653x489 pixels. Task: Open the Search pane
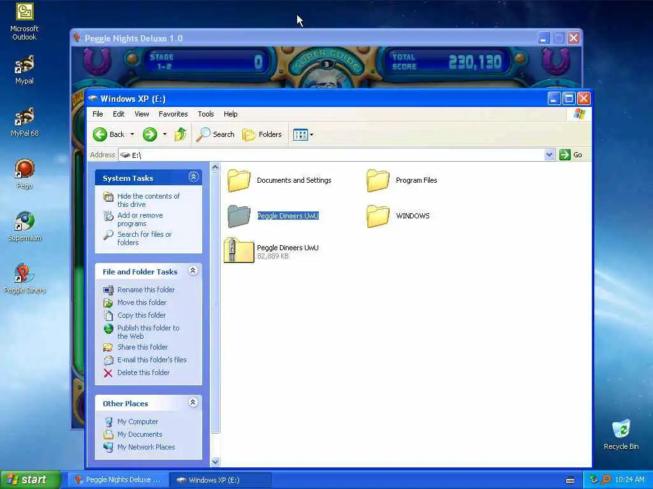216,134
